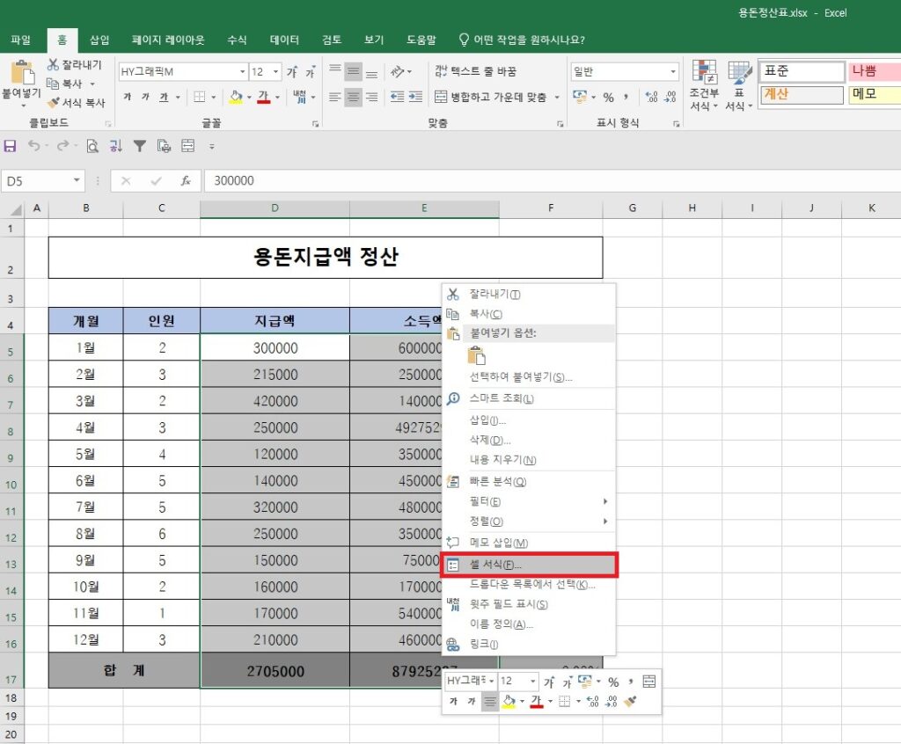Toggle Wrap Text (텍스트 줄 바꿈)

tap(476, 71)
